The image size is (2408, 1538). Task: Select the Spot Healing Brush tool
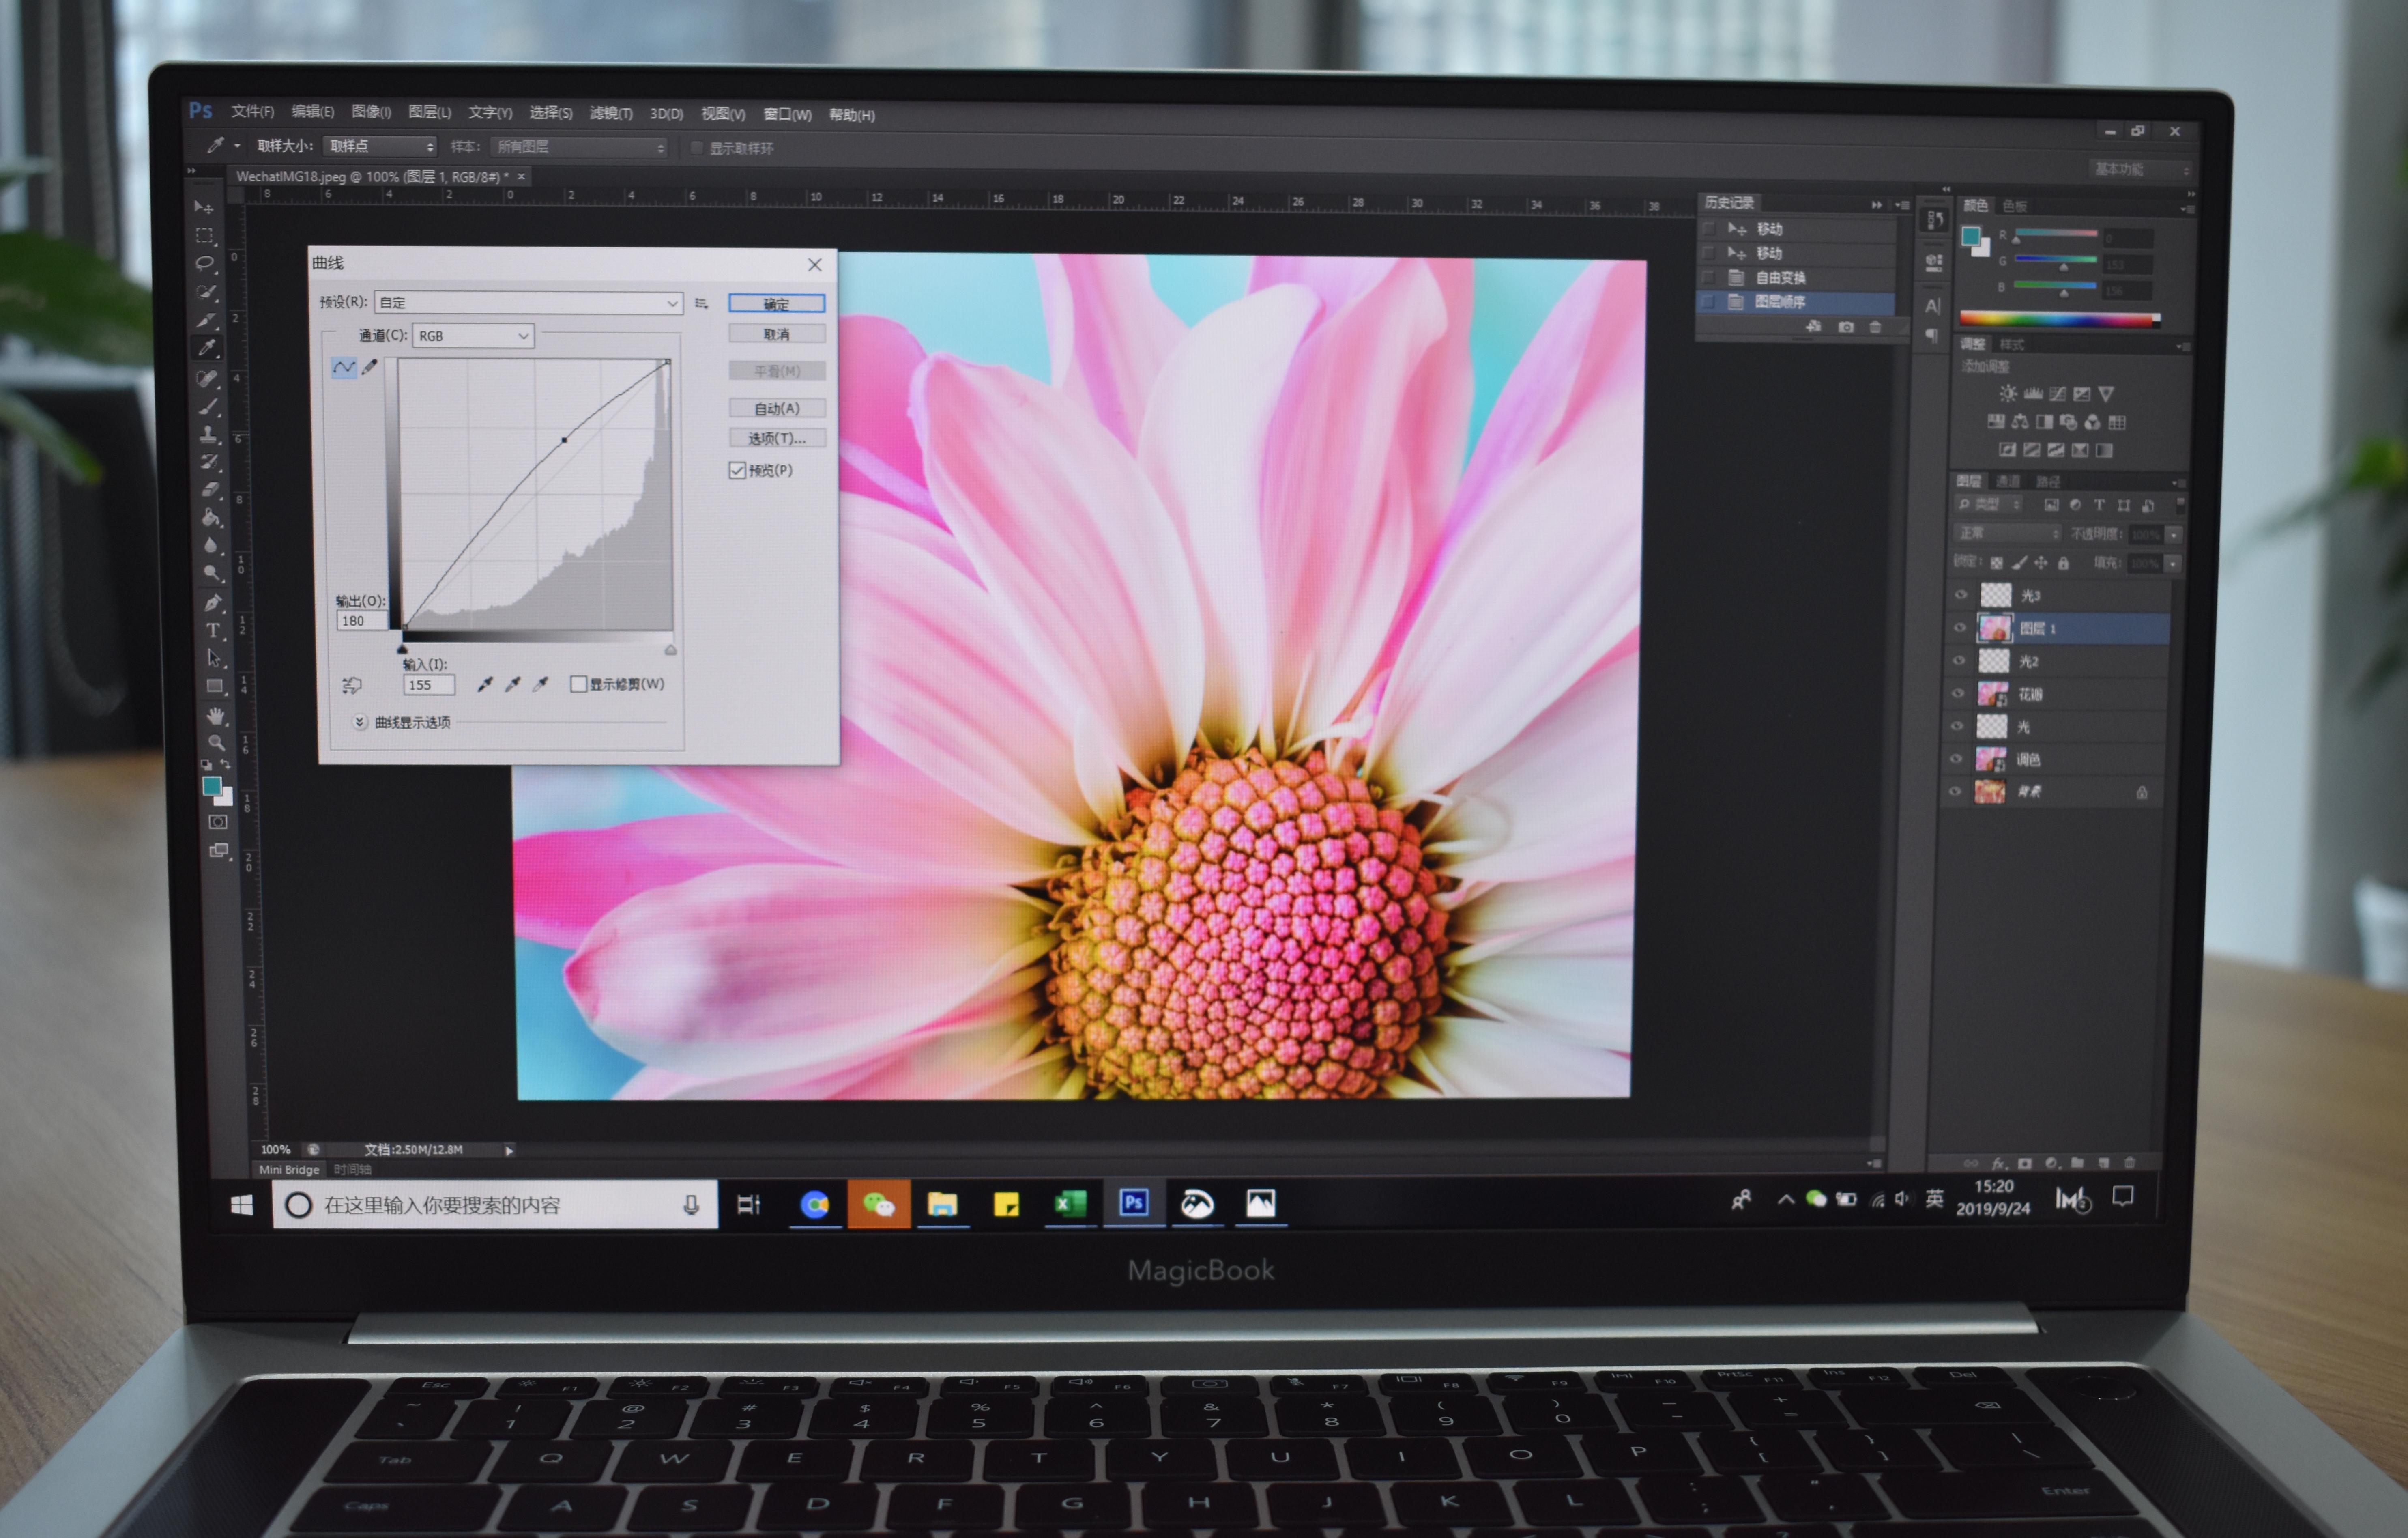(x=208, y=378)
